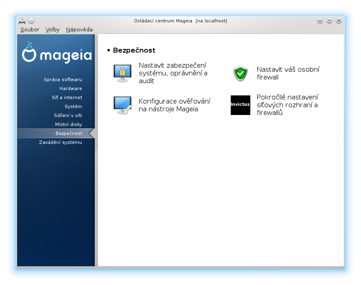Switch to Systém section
This screenshot has height=285, width=361.
click(x=73, y=106)
